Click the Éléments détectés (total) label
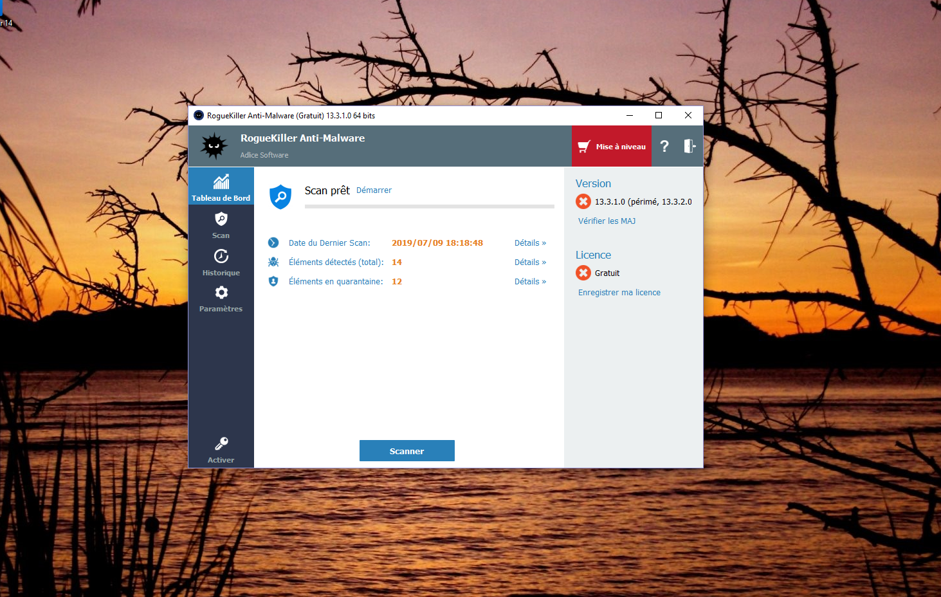 tap(336, 262)
